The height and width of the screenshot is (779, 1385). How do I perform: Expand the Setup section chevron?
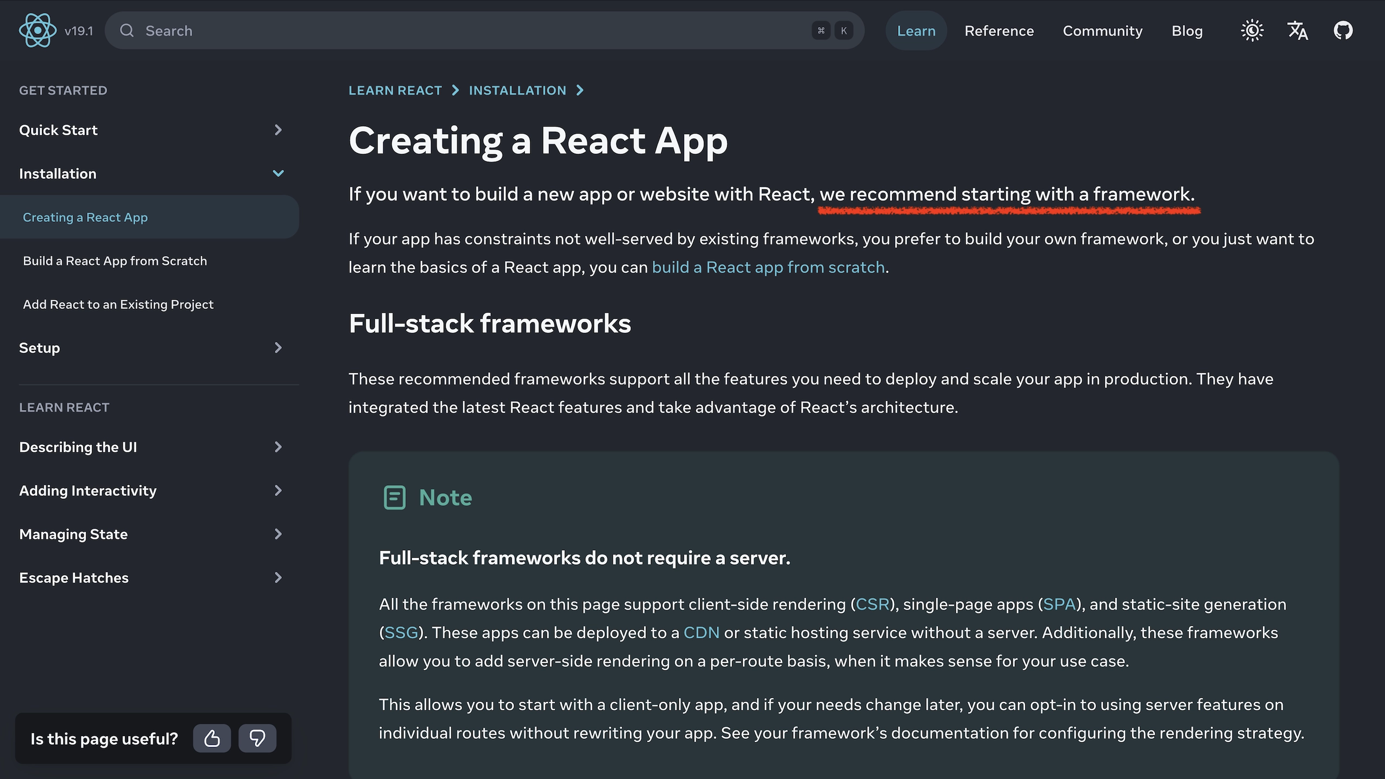click(278, 347)
